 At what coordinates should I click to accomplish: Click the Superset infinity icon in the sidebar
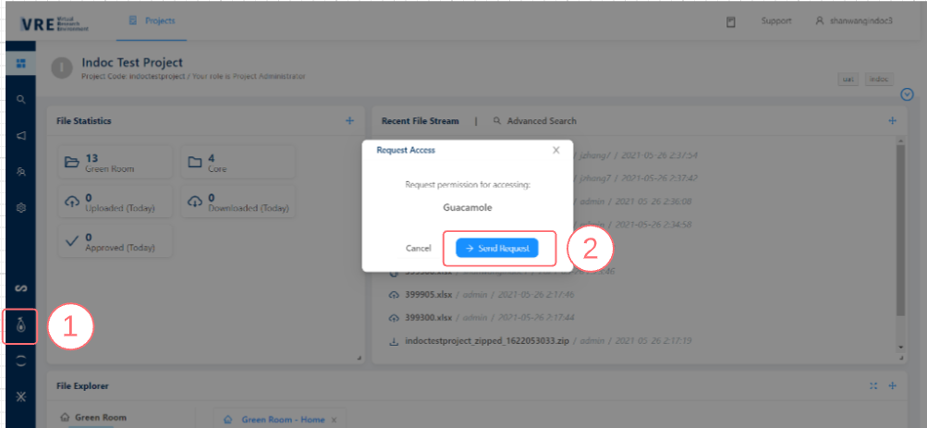coord(20,289)
